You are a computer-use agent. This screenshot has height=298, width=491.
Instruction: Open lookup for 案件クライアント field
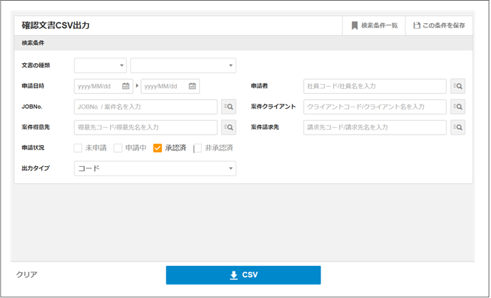(x=457, y=107)
